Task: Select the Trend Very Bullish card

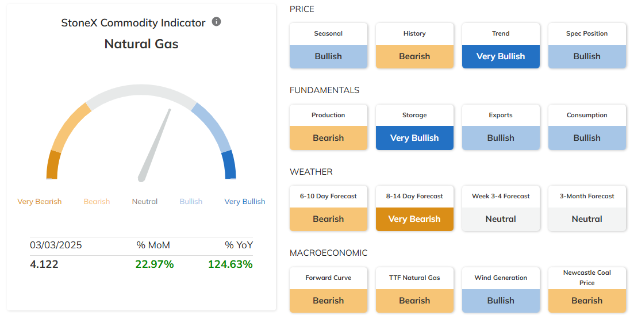Action: [x=501, y=45]
